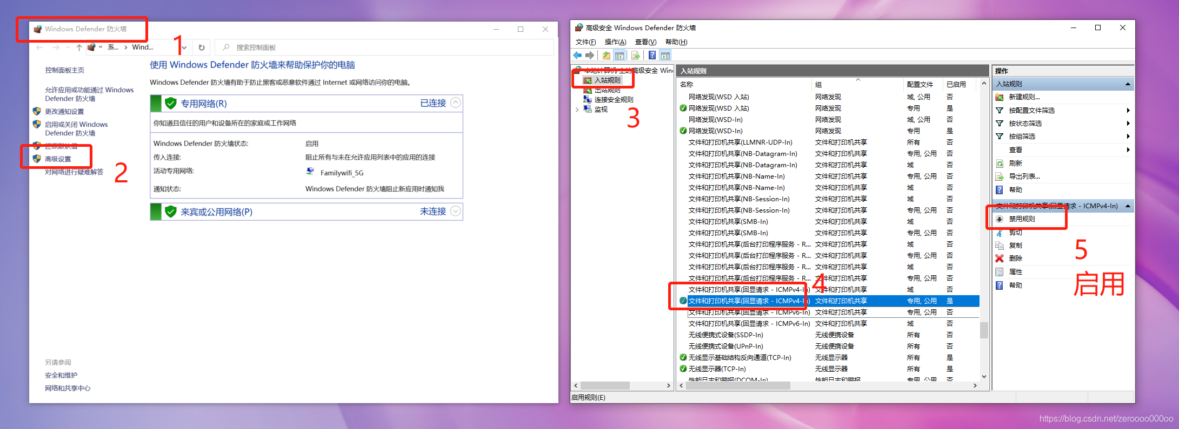
Task: Toggle the Show/Hide action pane toolbar icon
Action: 665,56
